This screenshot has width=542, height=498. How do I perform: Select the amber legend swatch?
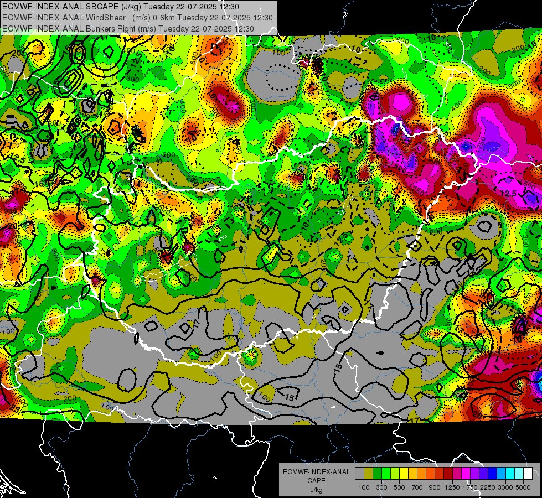click(x=412, y=474)
